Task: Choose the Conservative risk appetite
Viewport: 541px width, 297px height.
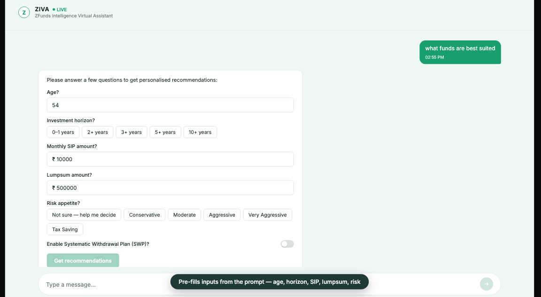Action: pos(145,215)
